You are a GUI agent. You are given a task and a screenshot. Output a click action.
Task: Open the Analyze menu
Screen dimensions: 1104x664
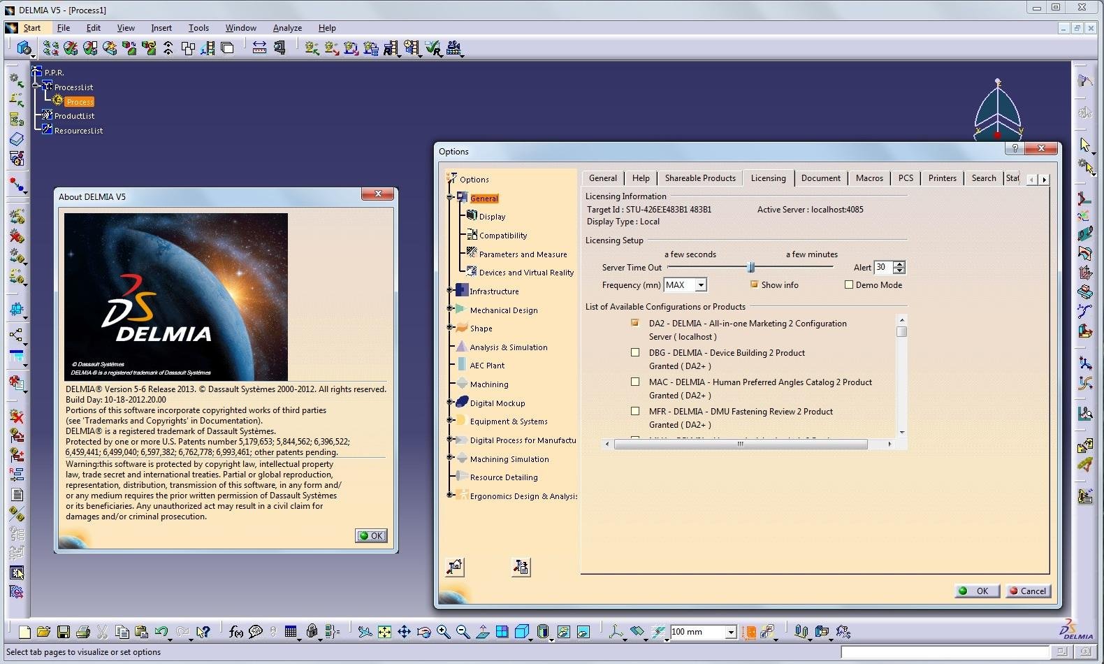[287, 28]
